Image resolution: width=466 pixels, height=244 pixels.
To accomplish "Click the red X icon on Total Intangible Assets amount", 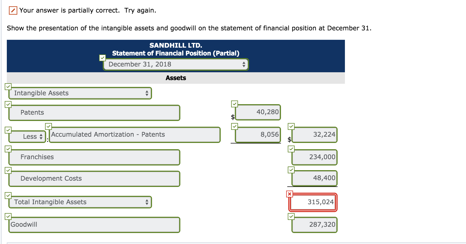I will 289,194.
